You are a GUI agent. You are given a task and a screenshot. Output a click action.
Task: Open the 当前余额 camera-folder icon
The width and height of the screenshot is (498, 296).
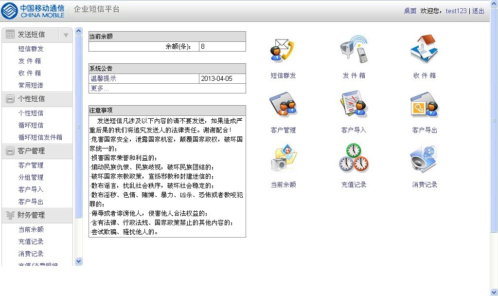coord(284,158)
